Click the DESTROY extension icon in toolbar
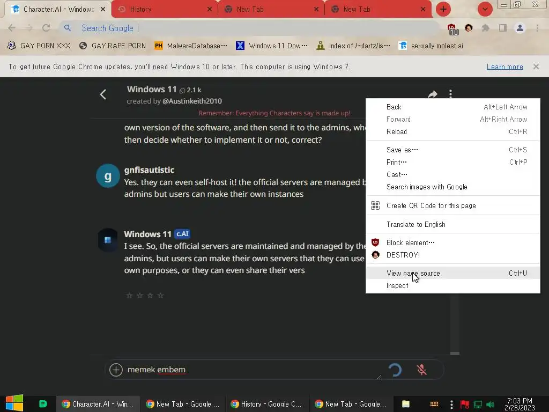The height and width of the screenshot is (412, 549). 469,28
